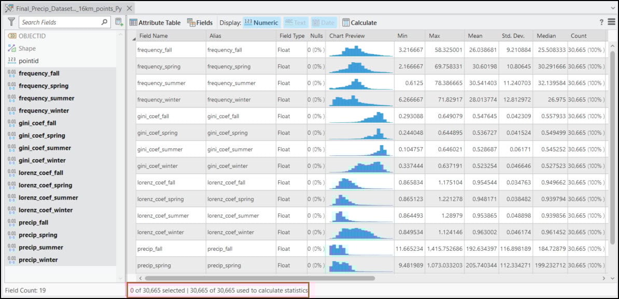Click the add field icon beside search box
The image size is (619, 299).
tap(119, 22)
